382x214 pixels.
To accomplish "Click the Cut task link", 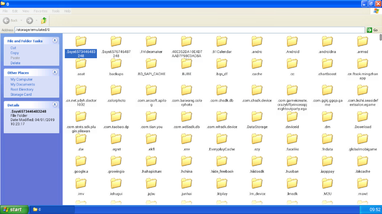I will pyautogui.click(x=13, y=48).
